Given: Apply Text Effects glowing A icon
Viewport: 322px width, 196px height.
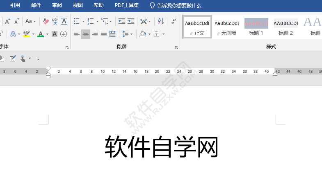Looking at the screenshot, I should tap(13, 34).
